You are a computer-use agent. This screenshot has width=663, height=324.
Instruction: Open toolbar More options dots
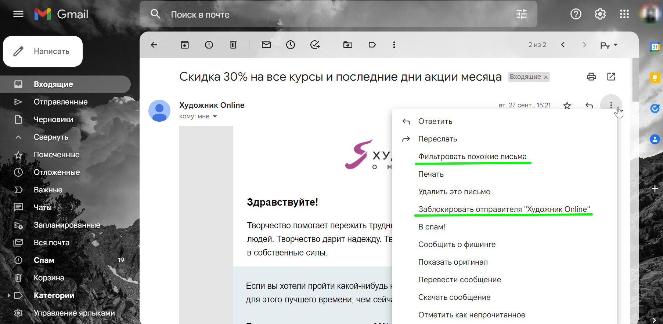394,45
